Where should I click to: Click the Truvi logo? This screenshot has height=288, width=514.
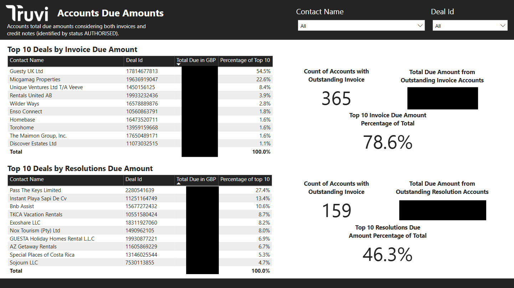(x=27, y=14)
